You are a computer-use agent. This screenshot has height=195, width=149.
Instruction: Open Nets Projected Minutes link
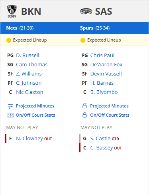pyautogui.click(x=35, y=106)
